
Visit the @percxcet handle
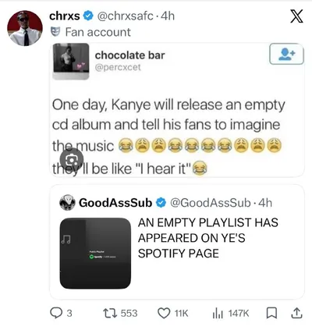tap(118, 67)
